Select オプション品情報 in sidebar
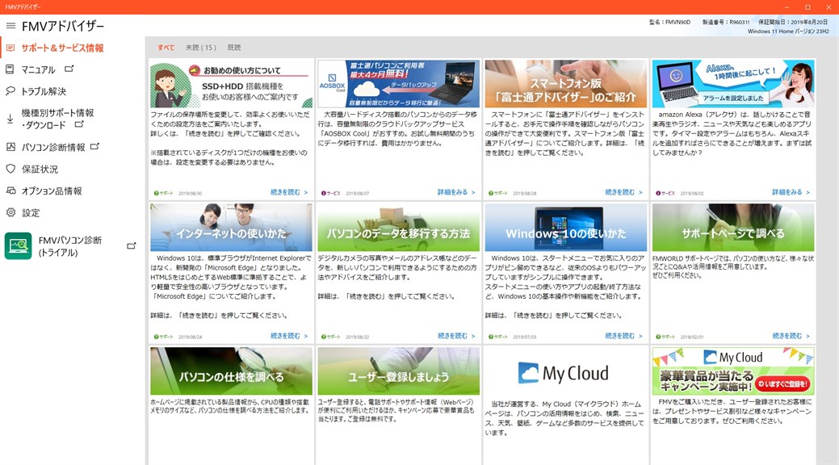 coord(52,191)
